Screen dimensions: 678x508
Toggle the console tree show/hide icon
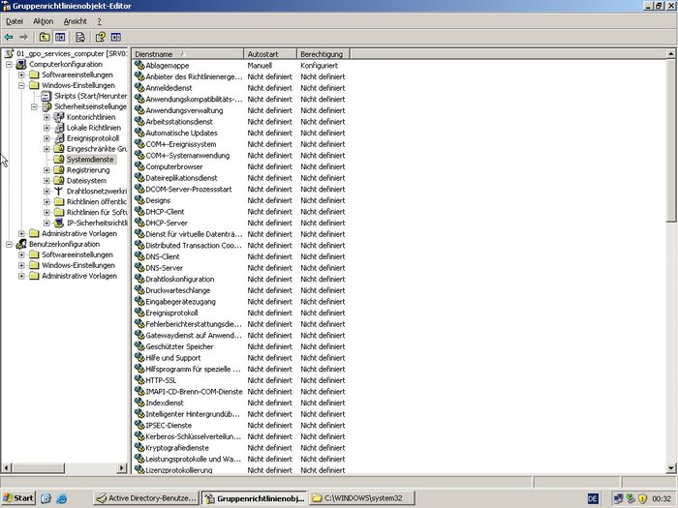point(60,37)
